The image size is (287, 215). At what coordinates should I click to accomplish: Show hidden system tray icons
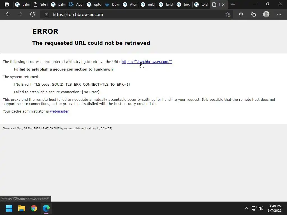point(246,208)
